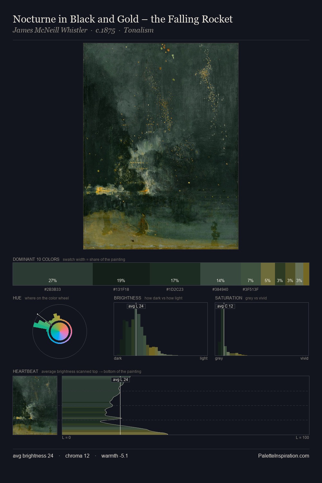Click the 'L = 100' axis label
The width and height of the screenshot is (322, 483).
(302, 438)
